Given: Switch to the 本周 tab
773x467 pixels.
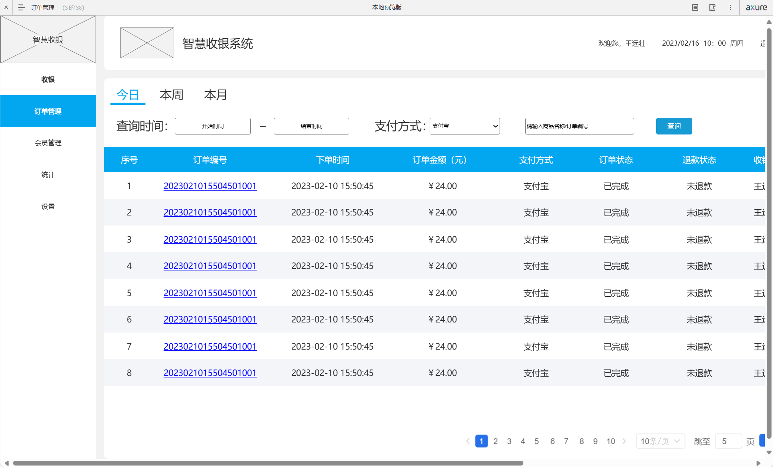Looking at the screenshot, I should (171, 95).
